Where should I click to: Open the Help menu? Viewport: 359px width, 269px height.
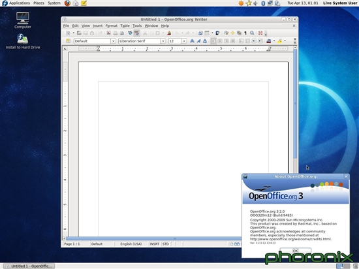pyautogui.click(x=165, y=26)
